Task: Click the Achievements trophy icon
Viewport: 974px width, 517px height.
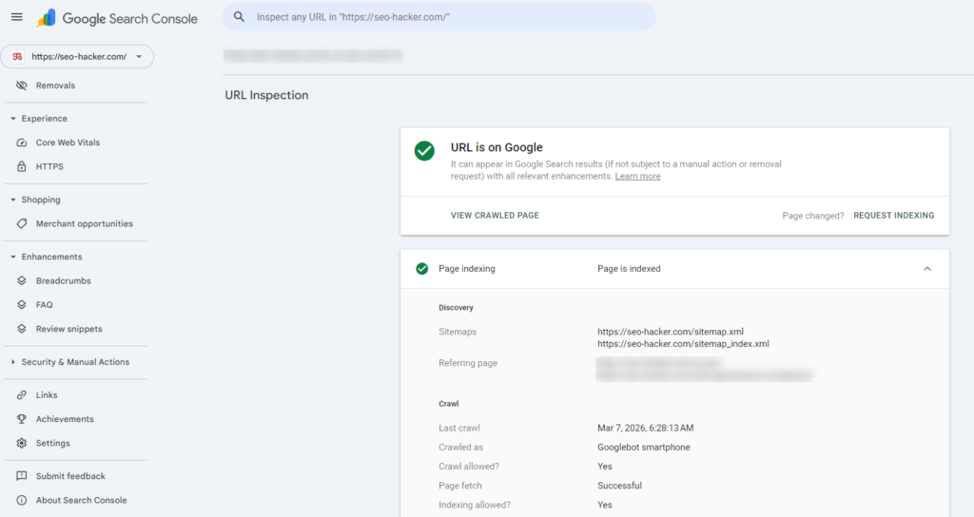Action: coord(22,419)
